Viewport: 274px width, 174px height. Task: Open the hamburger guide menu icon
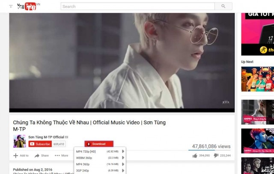[x=11, y=6]
